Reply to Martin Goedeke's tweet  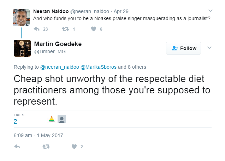[x=17, y=147]
